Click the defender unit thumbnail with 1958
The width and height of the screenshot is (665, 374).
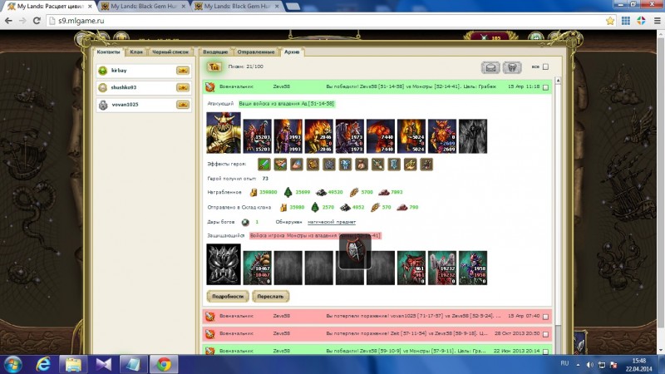[x=473, y=268]
